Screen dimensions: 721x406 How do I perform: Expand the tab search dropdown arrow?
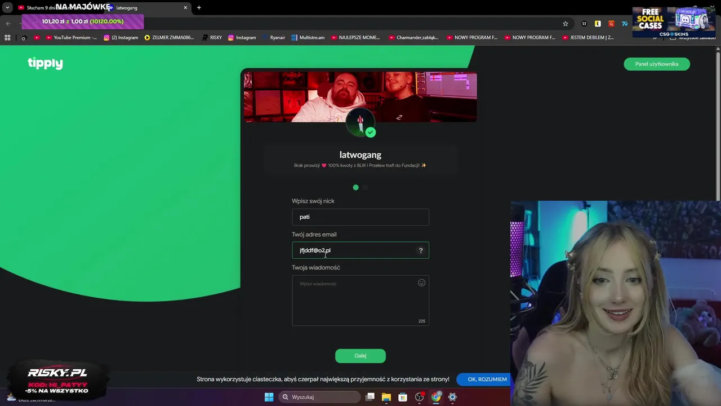point(7,8)
